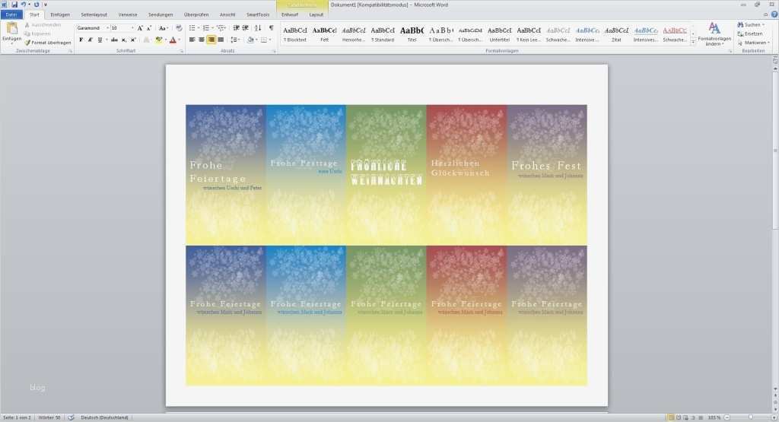Apply the red font color
The width and height of the screenshot is (779, 422).
point(173,40)
